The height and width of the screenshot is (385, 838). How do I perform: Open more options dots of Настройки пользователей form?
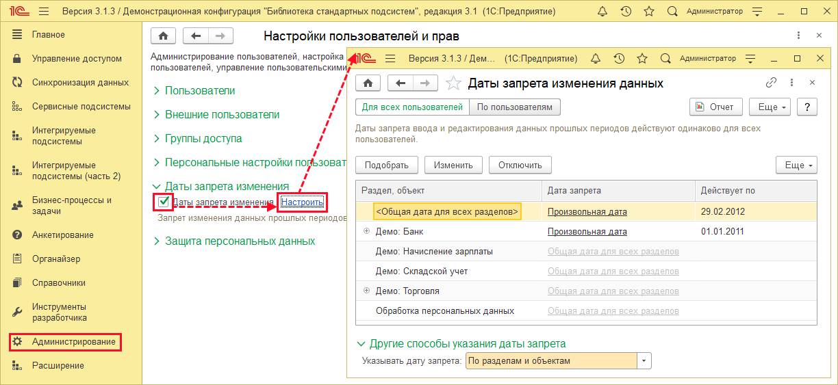[798, 36]
